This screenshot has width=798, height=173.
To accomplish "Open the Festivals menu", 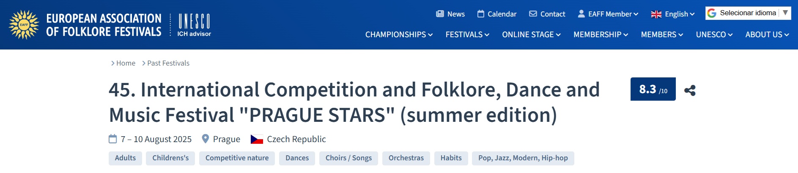I will pyautogui.click(x=467, y=35).
